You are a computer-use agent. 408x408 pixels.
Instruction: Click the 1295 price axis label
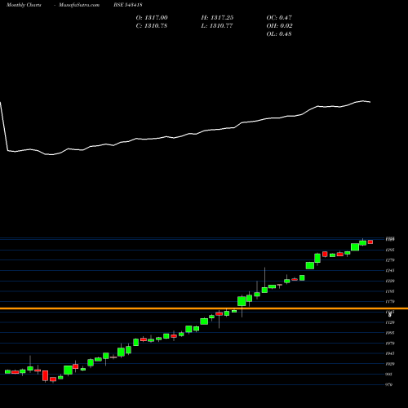[390, 250]
